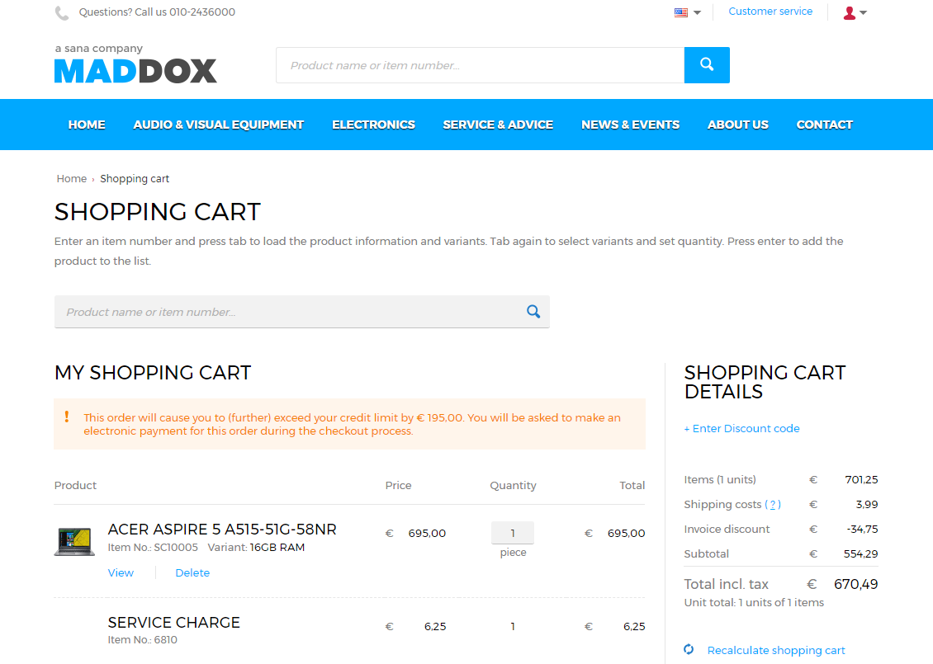This screenshot has height=664, width=933.
Task: Focus the cart item number field
Action: [301, 312]
